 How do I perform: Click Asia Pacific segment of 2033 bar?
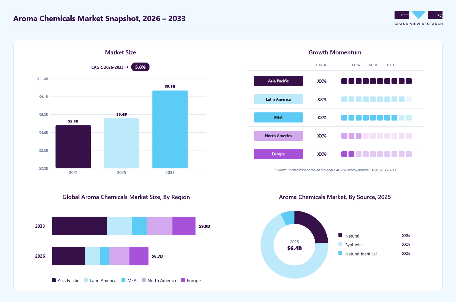79,226
